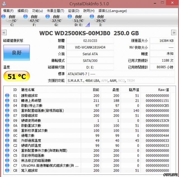Screen dimensions: 179x177
Task: Click status orb for attribute C4 重新配置事件次數
Action: tap(7, 150)
